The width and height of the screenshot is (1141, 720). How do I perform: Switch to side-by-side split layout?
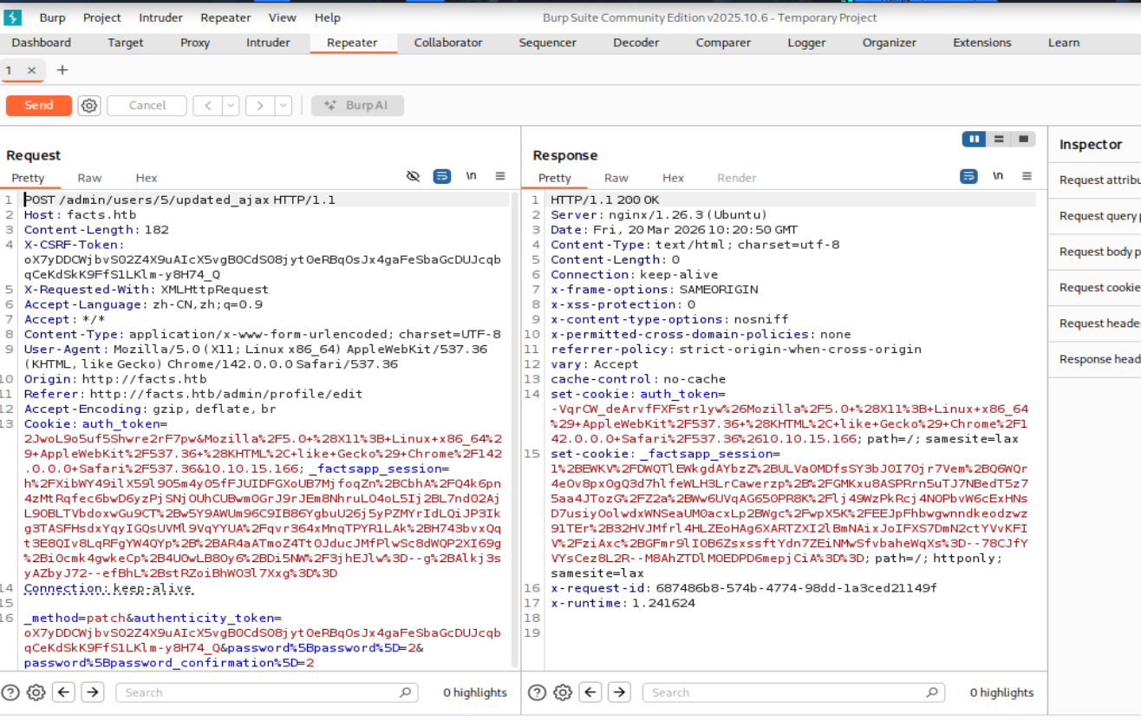pos(974,139)
